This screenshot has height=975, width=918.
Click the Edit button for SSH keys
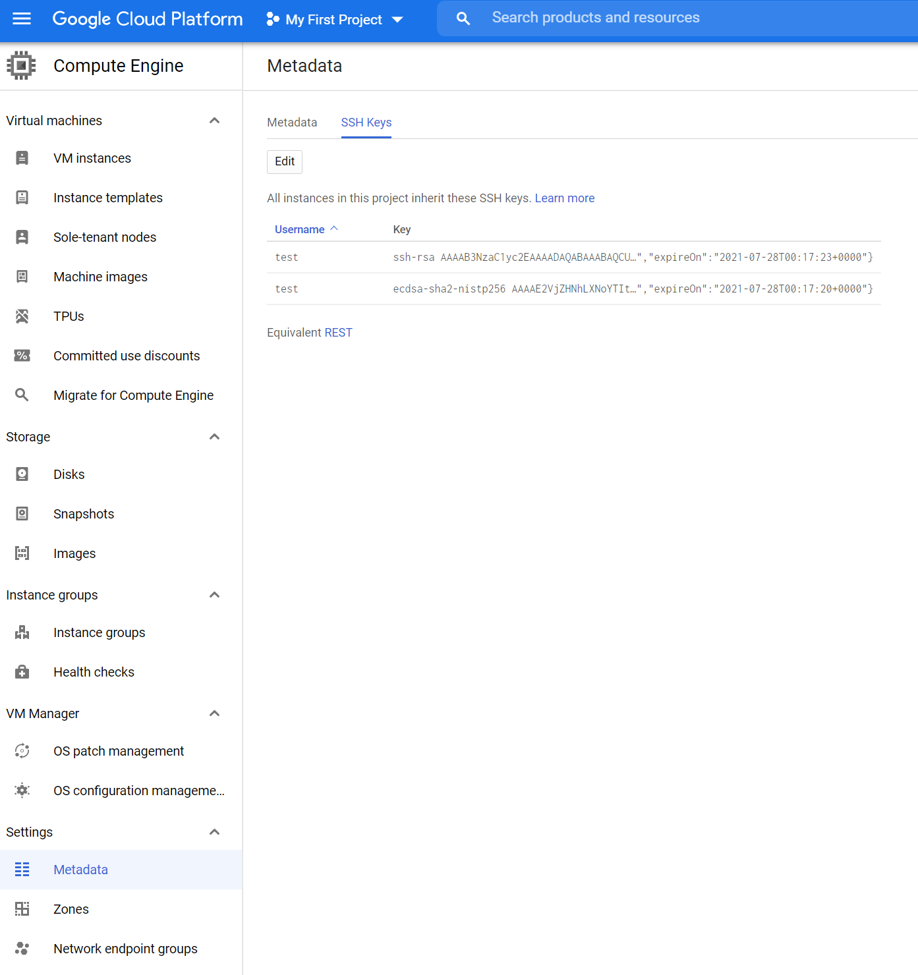[285, 161]
